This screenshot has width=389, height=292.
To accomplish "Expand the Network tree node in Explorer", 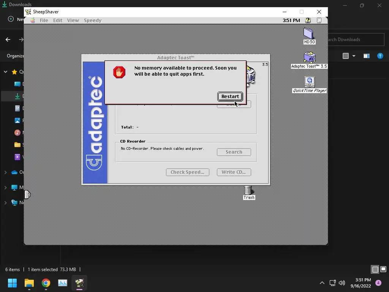I will 5,203.
